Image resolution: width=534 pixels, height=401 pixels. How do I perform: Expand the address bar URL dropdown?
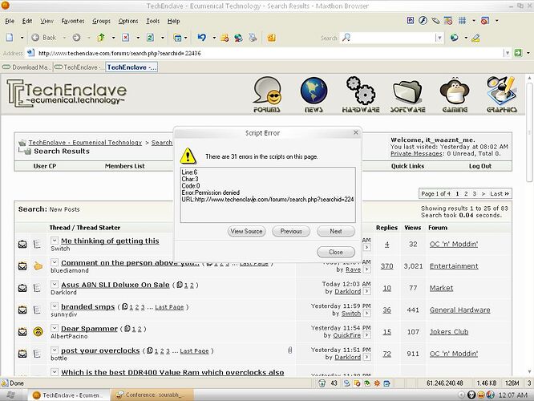tap(514, 53)
